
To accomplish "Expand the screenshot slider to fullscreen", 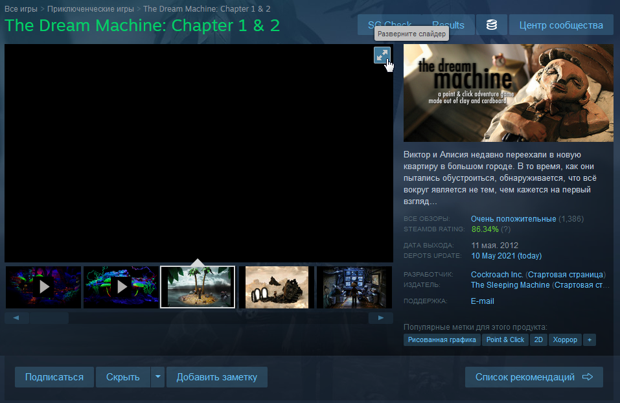I will (382, 55).
